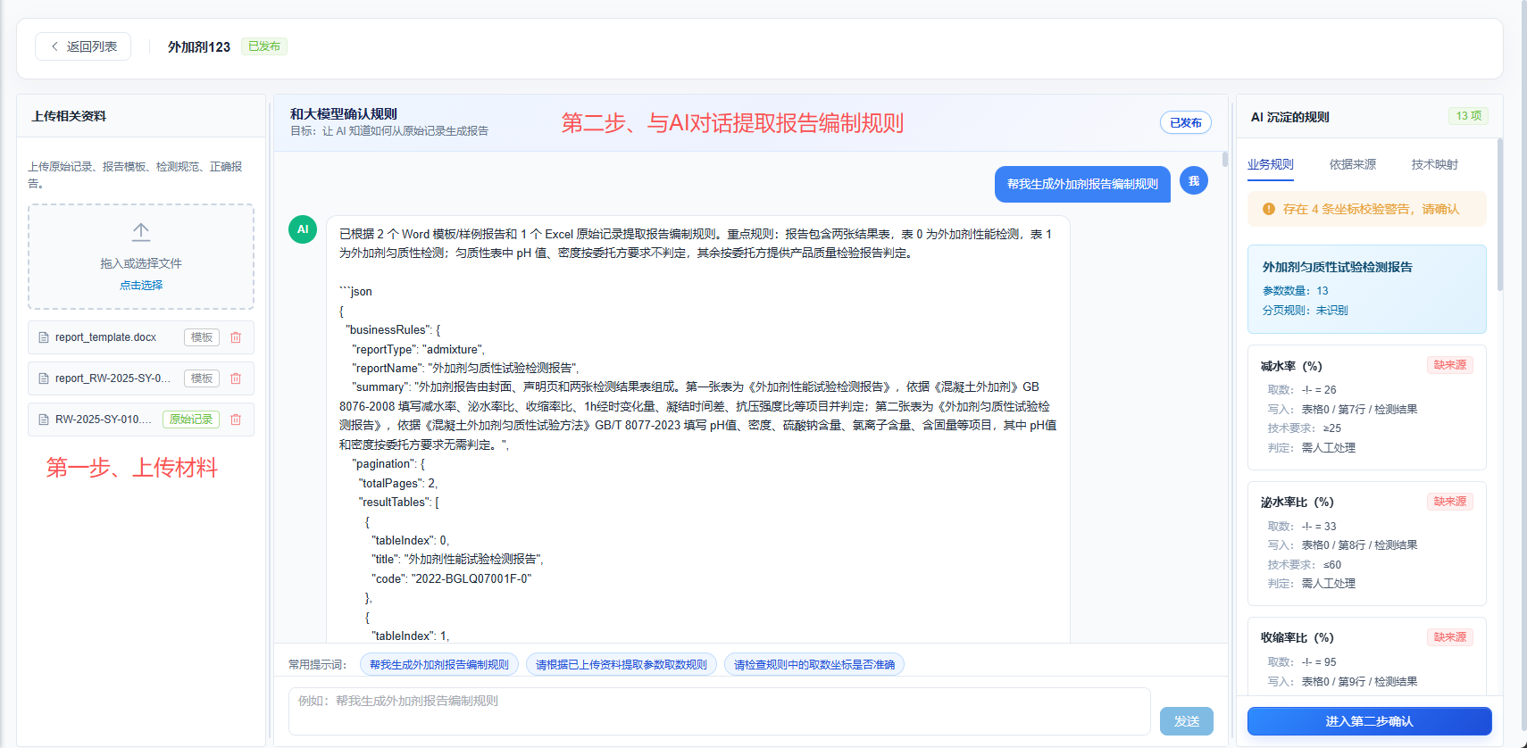1527x748 pixels.
Task: Click the 我 user avatar icon
Action: pos(1194,181)
